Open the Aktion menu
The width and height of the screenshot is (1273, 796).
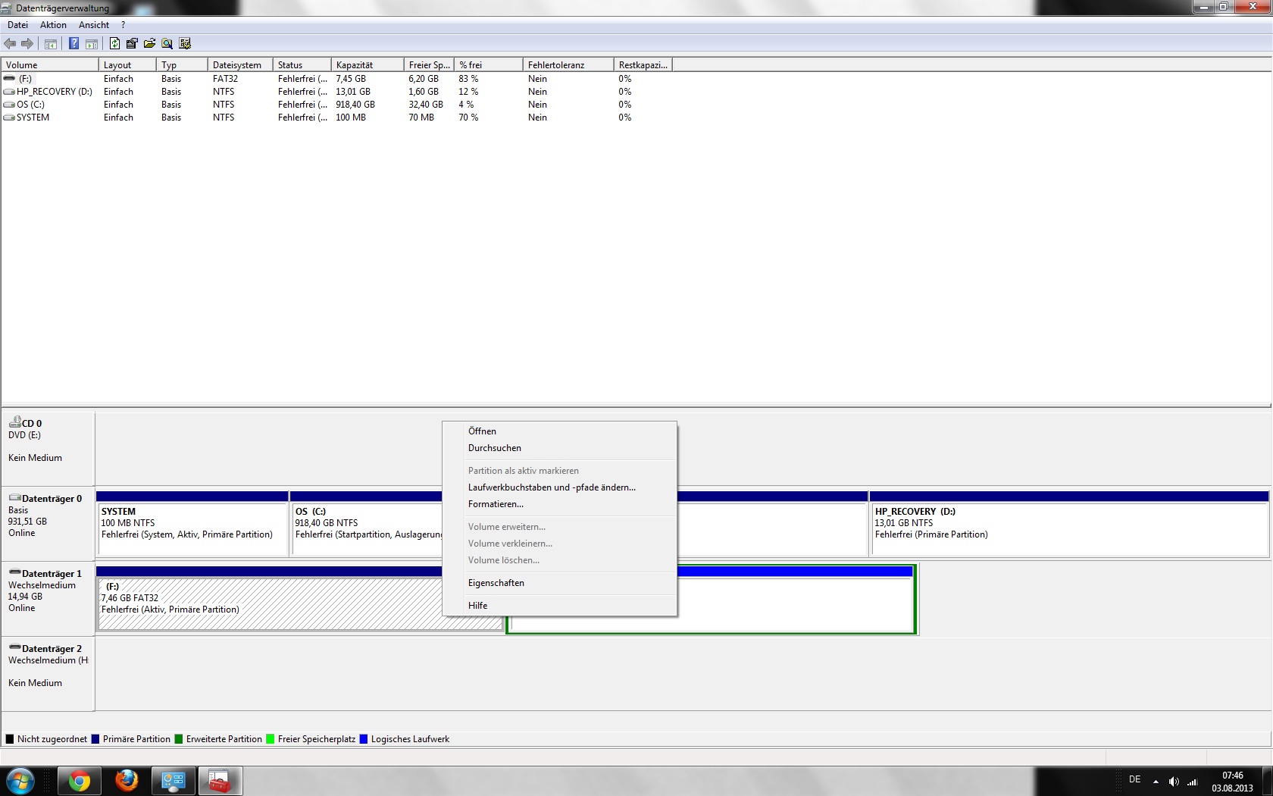pos(53,25)
